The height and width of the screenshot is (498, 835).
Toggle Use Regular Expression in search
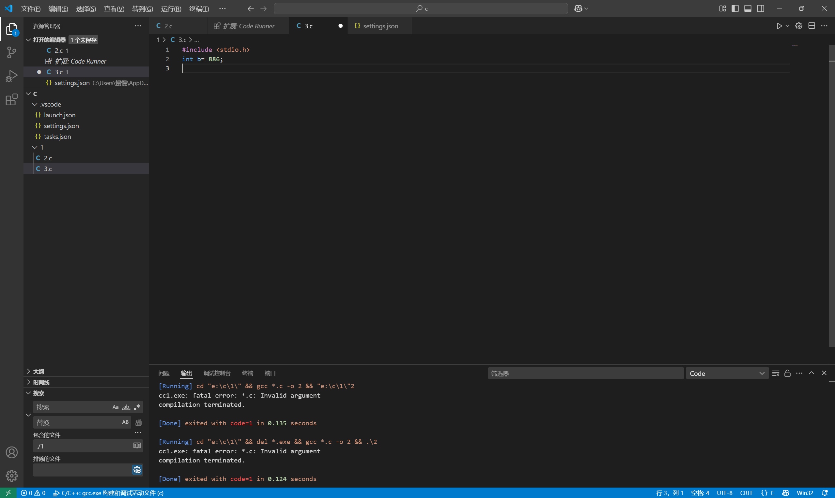click(x=137, y=407)
